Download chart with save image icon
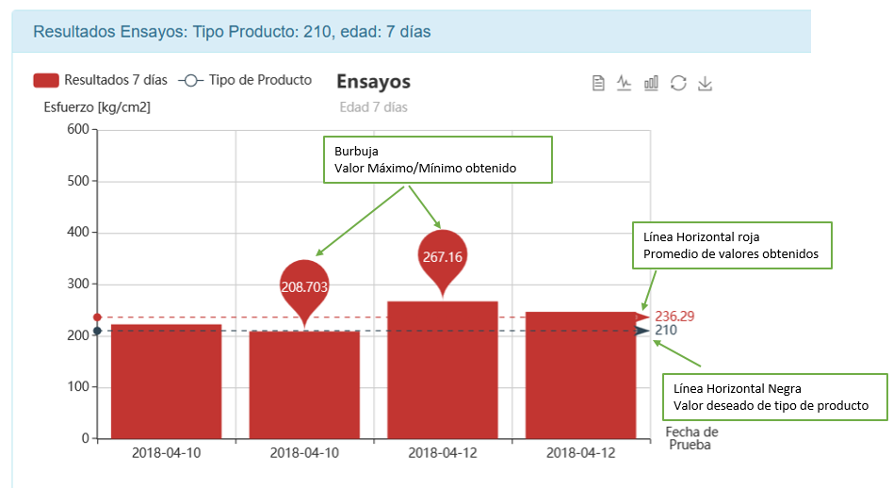Screen dimensions: 893x488 (705, 83)
